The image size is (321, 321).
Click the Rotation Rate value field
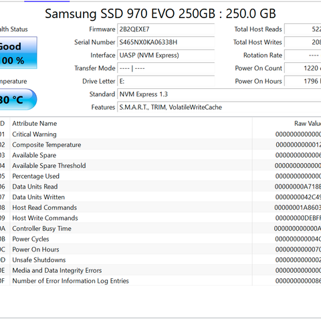(x=303, y=55)
